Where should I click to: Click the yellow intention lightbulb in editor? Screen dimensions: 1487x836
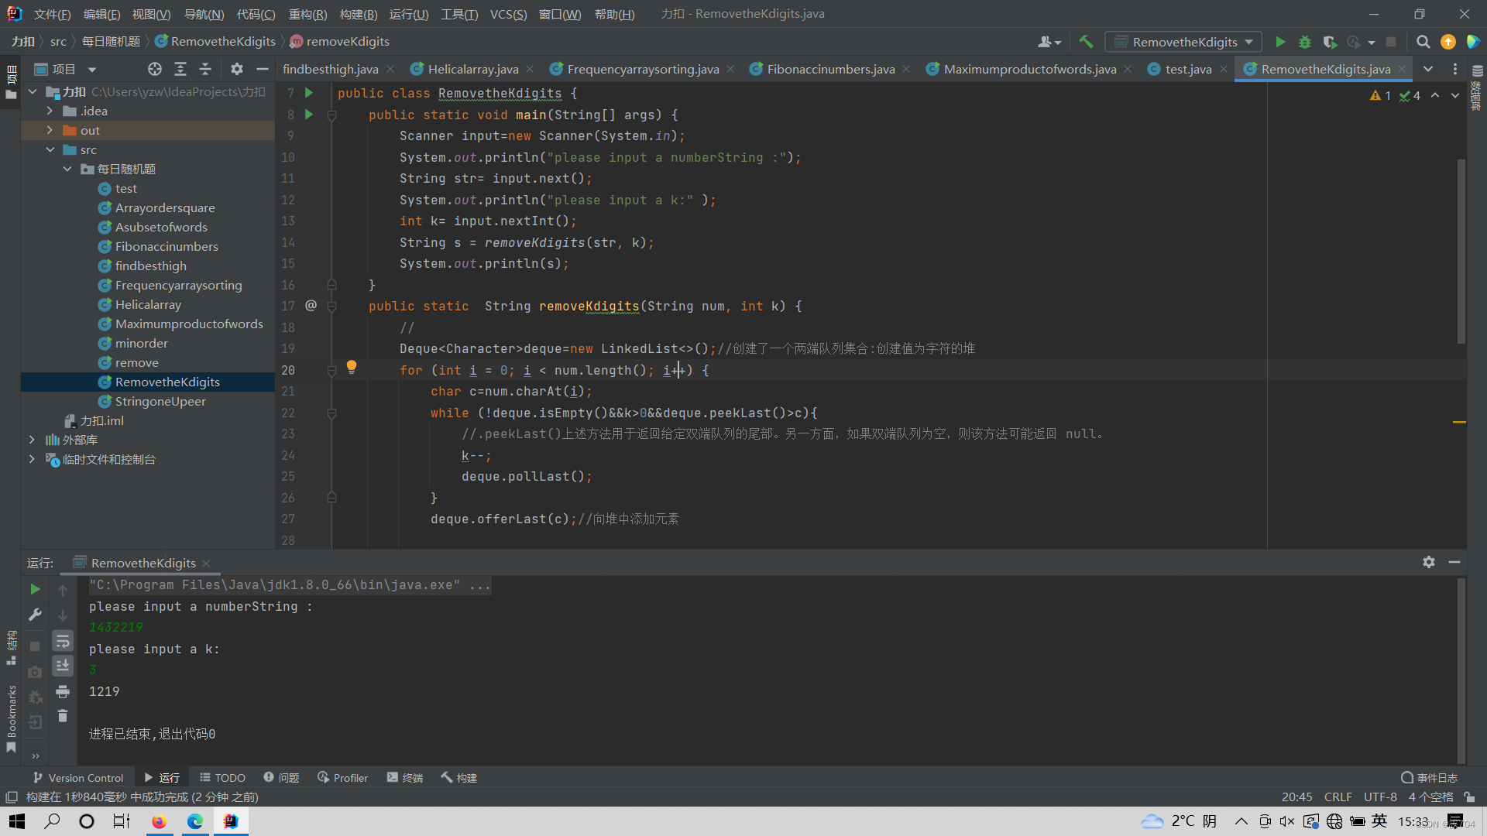(352, 366)
